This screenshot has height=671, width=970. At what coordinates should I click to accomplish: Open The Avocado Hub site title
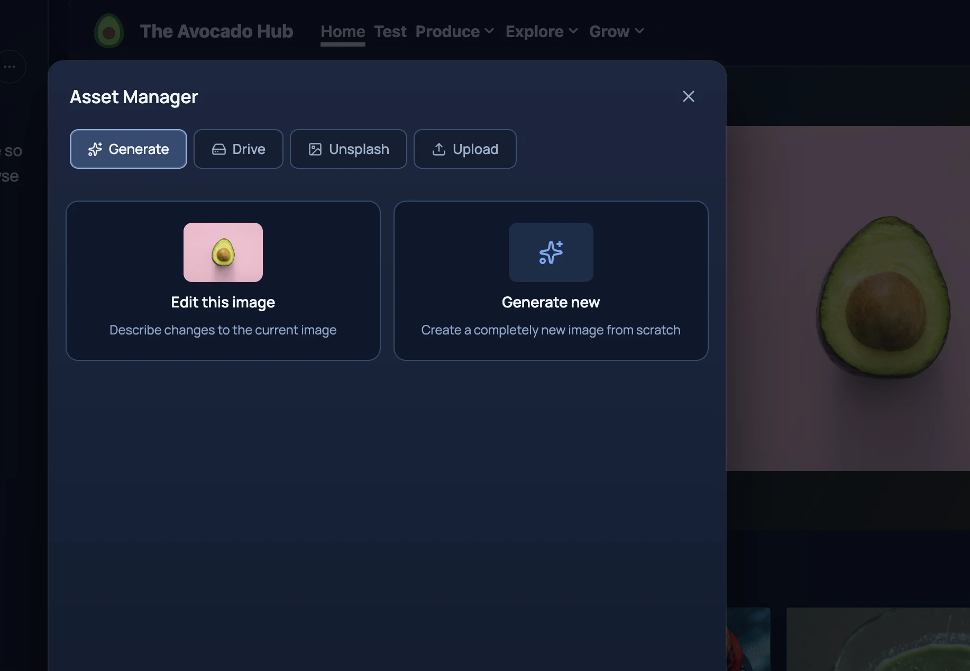[x=216, y=31]
